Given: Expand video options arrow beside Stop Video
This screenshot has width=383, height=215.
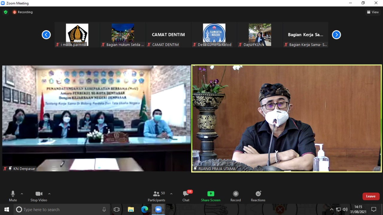Looking at the screenshot, I should [x=49, y=194].
